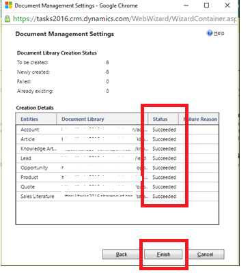252x275 pixels.
Task: Minimize the Chrome window
Action: click(186, 5)
